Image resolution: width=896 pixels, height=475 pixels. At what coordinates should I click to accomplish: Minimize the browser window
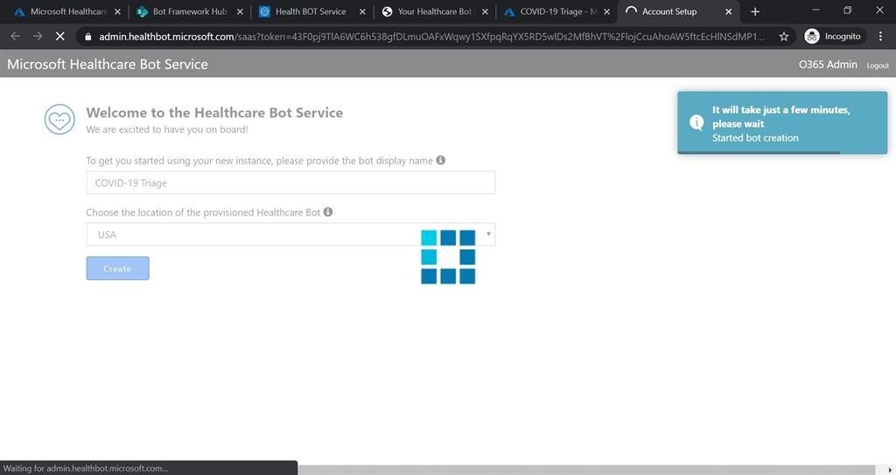click(x=815, y=10)
